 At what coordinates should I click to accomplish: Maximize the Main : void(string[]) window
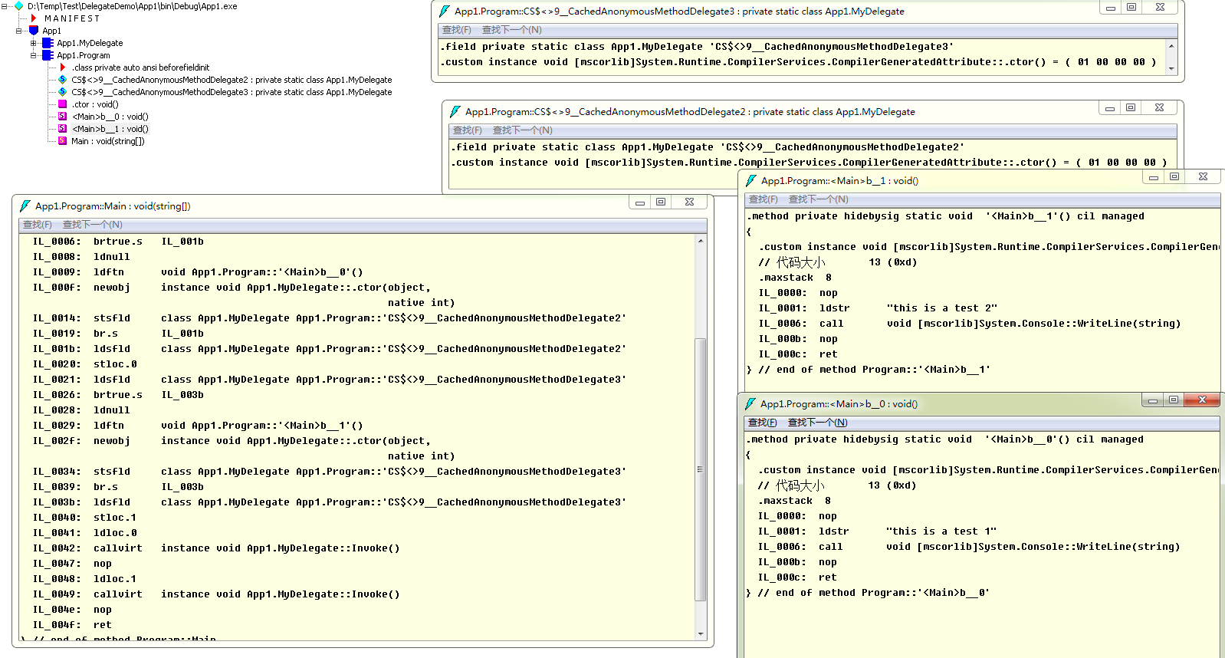pos(662,202)
